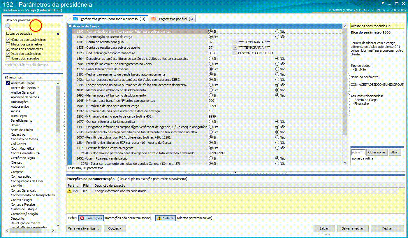Select Não for 1482 Autenticação no acerto

click(277, 37)
